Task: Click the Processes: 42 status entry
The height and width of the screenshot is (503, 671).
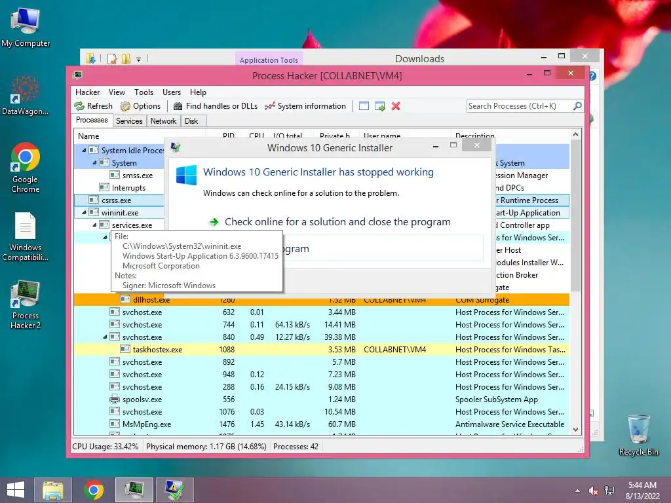Action: (296, 447)
